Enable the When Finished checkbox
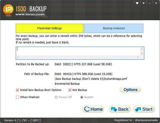Image resolution: width=160 pixels, height=123 pixels. (x=17, y=97)
